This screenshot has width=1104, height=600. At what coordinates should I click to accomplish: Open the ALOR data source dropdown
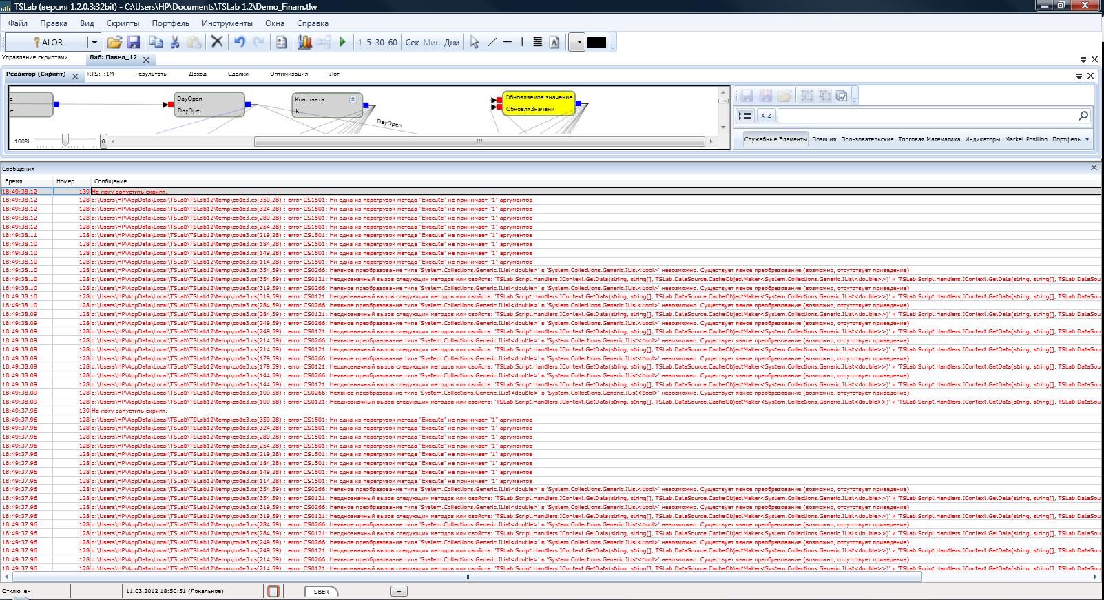point(94,42)
